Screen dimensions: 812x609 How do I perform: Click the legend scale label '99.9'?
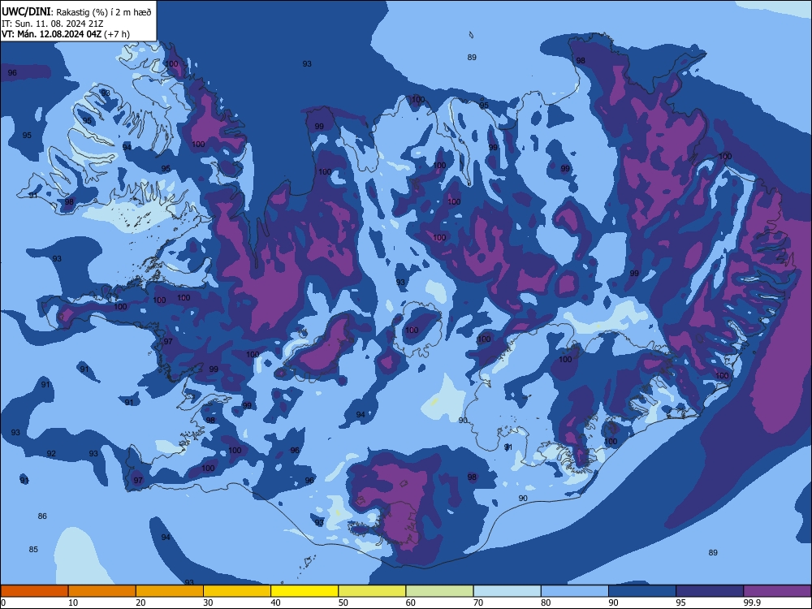[x=752, y=603]
